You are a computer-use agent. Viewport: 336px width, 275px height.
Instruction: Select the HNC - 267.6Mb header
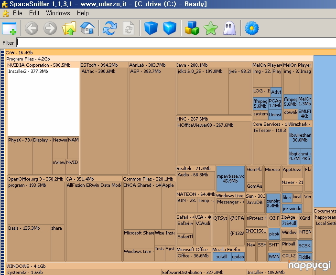[x=214, y=119]
